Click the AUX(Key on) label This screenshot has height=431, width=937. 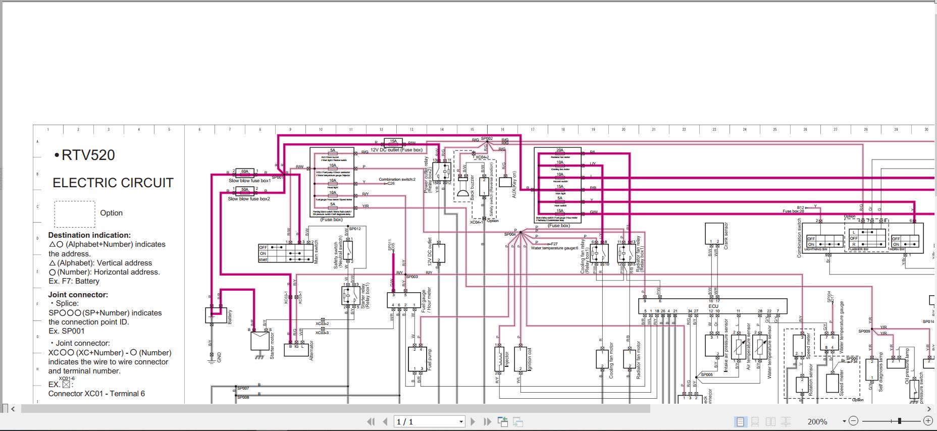(x=514, y=184)
